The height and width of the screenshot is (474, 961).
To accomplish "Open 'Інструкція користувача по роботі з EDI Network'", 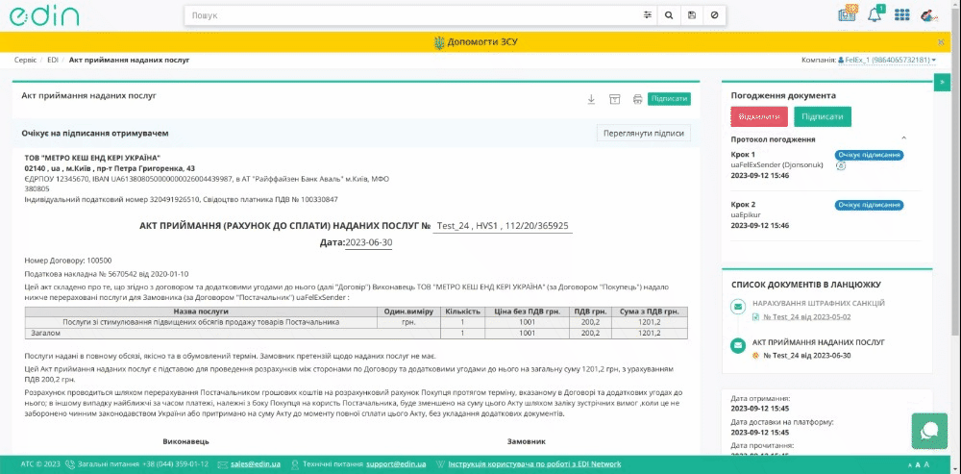I will (534, 464).
